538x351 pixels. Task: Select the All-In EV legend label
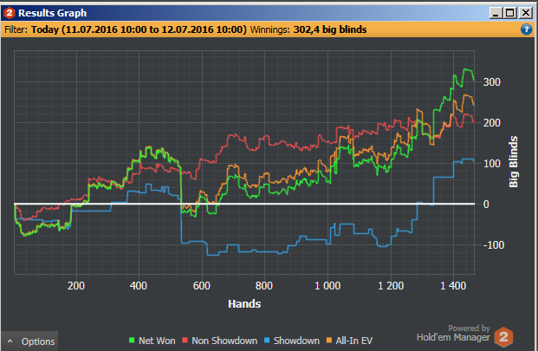(354, 341)
